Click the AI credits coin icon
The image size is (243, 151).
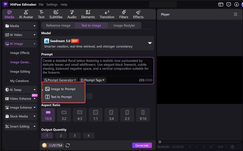pos(44,145)
